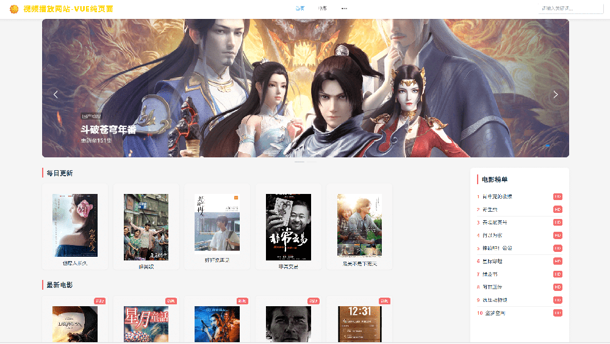Click 最美不是下雨天 title text
The height and width of the screenshot is (344, 610).
pos(359,264)
